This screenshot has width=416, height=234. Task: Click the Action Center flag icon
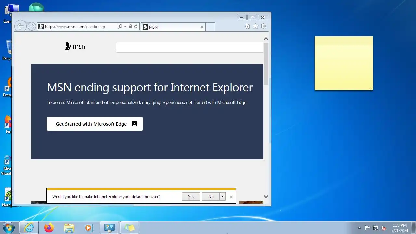(367, 228)
